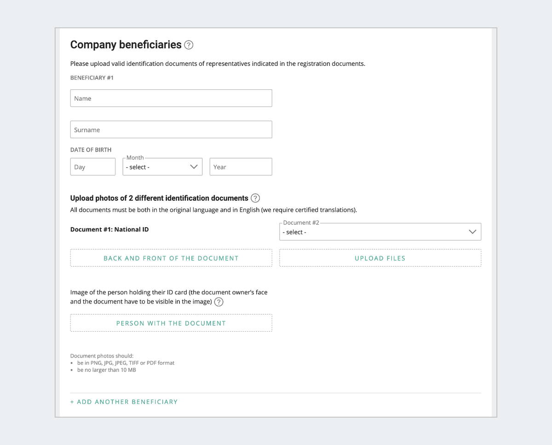
Task: Click the Year input field
Action: coord(241,167)
